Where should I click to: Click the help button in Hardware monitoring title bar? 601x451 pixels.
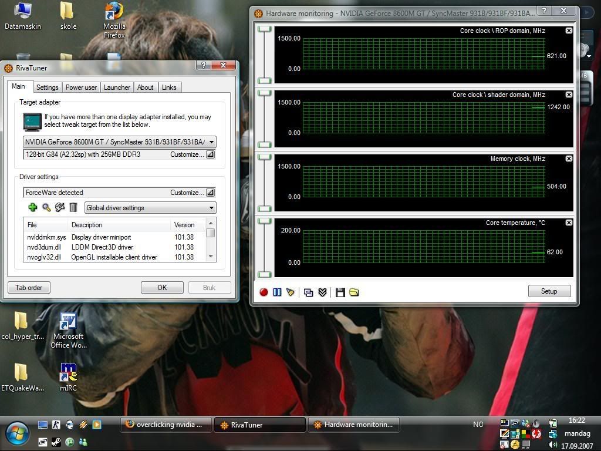click(x=544, y=11)
